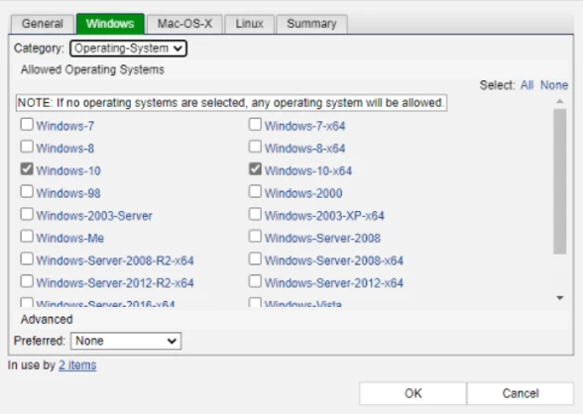583x414 pixels.
Task: Open the Preferred dropdown
Action: click(126, 341)
